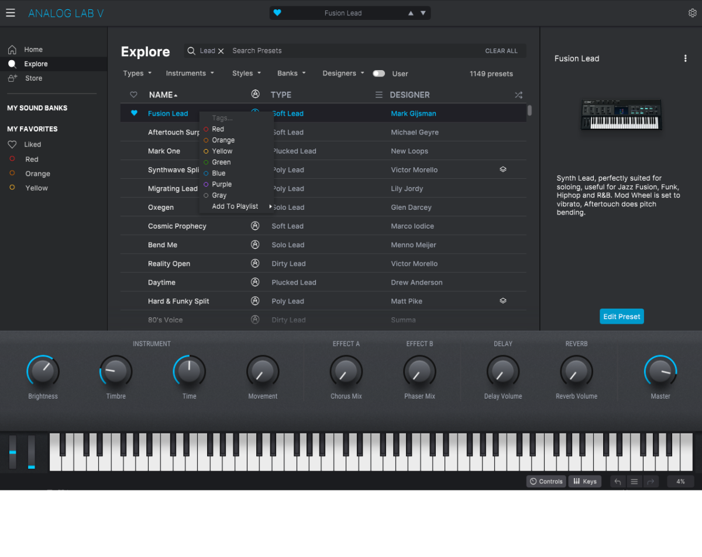The image size is (702, 557).
Task: Click Arturia icon on Daytime row
Action: pos(255,282)
